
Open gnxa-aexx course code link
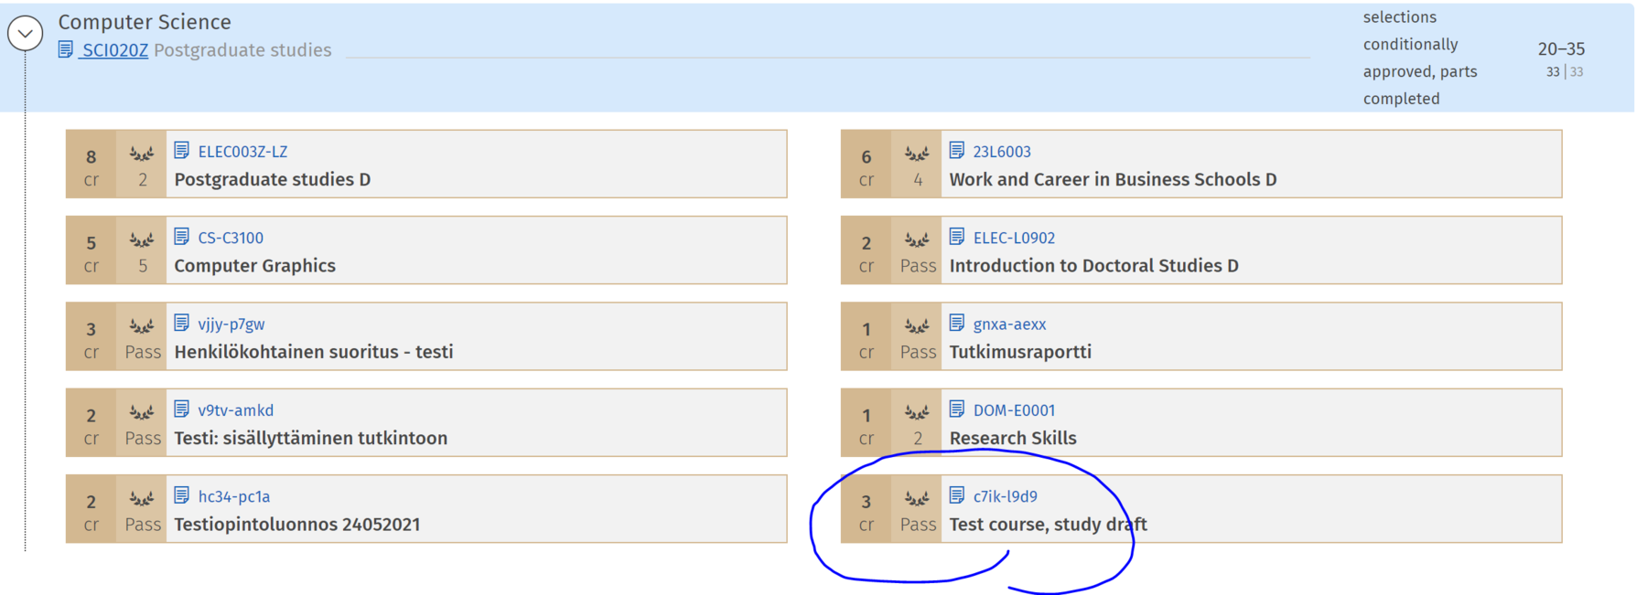click(x=1009, y=324)
